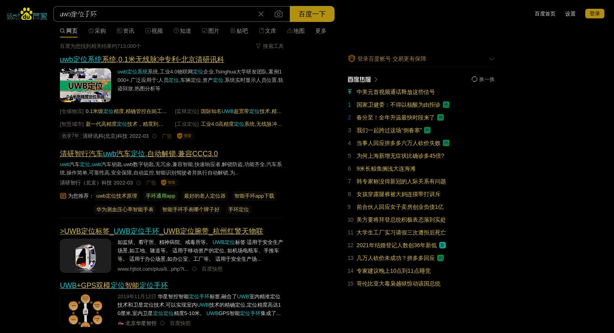
Task: Open the 更多 tab menu
Action: [x=321, y=31]
